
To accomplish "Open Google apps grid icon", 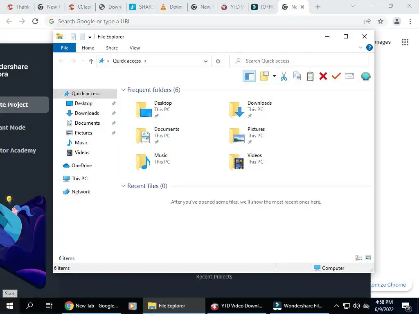I will point(405,42).
